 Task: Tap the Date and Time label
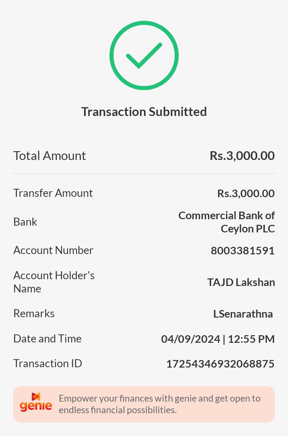tap(47, 338)
